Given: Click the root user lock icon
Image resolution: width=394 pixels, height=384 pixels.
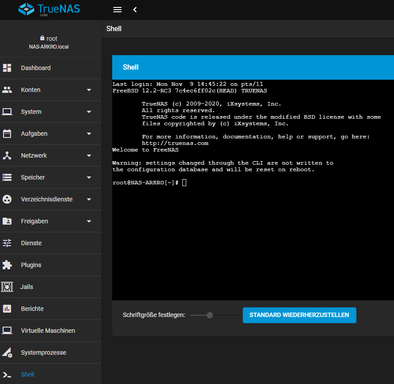Looking at the screenshot, I should click(42, 38).
